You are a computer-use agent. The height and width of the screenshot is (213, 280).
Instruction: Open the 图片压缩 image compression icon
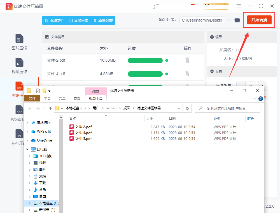(20, 38)
